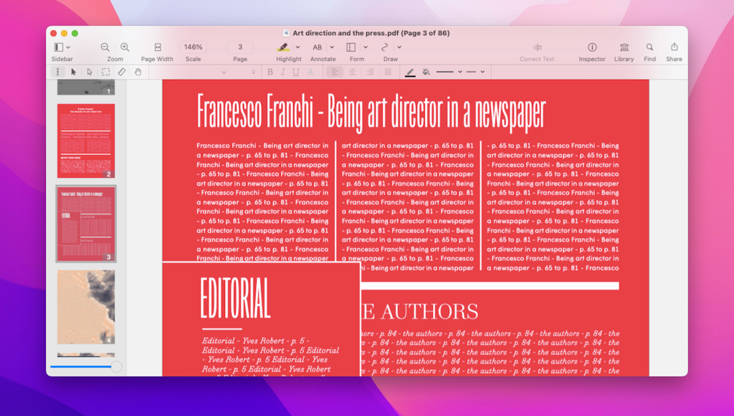Select page 4 thumbnail in the sidebar
The width and height of the screenshot is (734, 416).
(x=85, y=307)
